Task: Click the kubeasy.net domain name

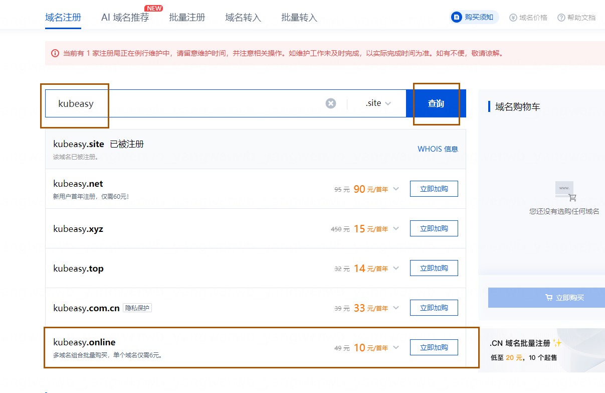Action: coord(78,184)
